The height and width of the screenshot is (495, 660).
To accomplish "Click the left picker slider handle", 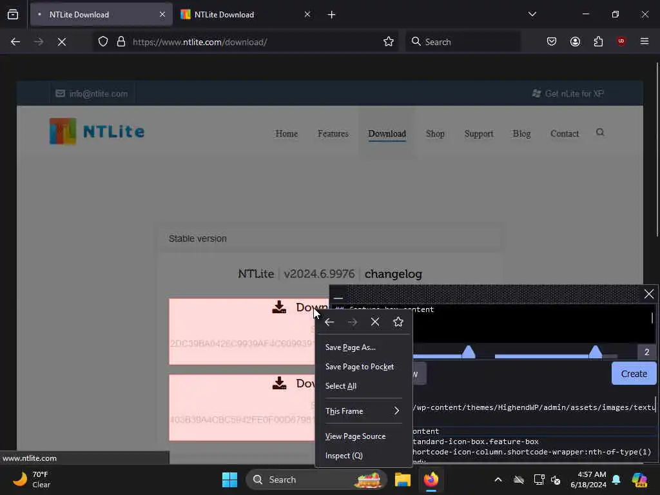I will click(x=468, y=352).
